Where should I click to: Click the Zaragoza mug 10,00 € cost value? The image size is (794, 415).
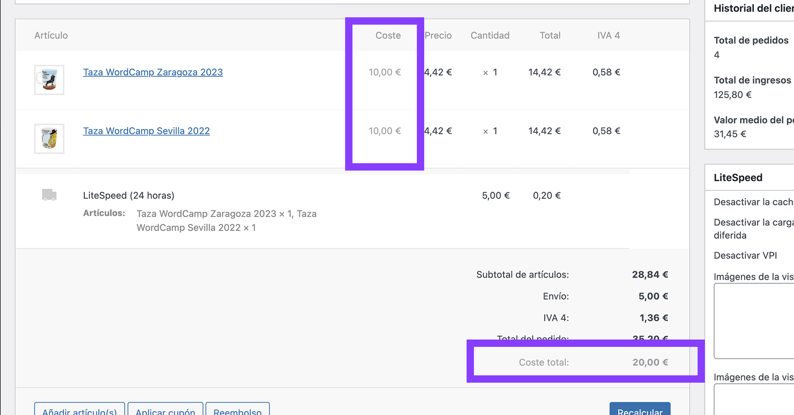[x=384, y=72]
